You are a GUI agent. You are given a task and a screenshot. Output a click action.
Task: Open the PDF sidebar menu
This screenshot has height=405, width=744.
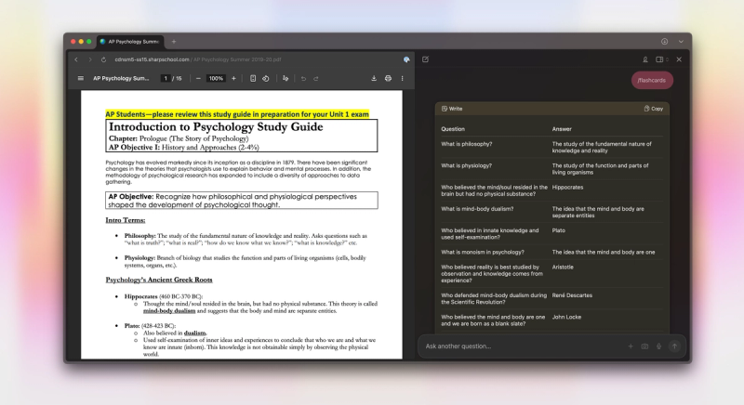80,79
